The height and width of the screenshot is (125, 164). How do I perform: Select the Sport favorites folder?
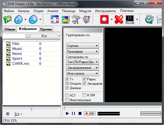coord(17,59)
